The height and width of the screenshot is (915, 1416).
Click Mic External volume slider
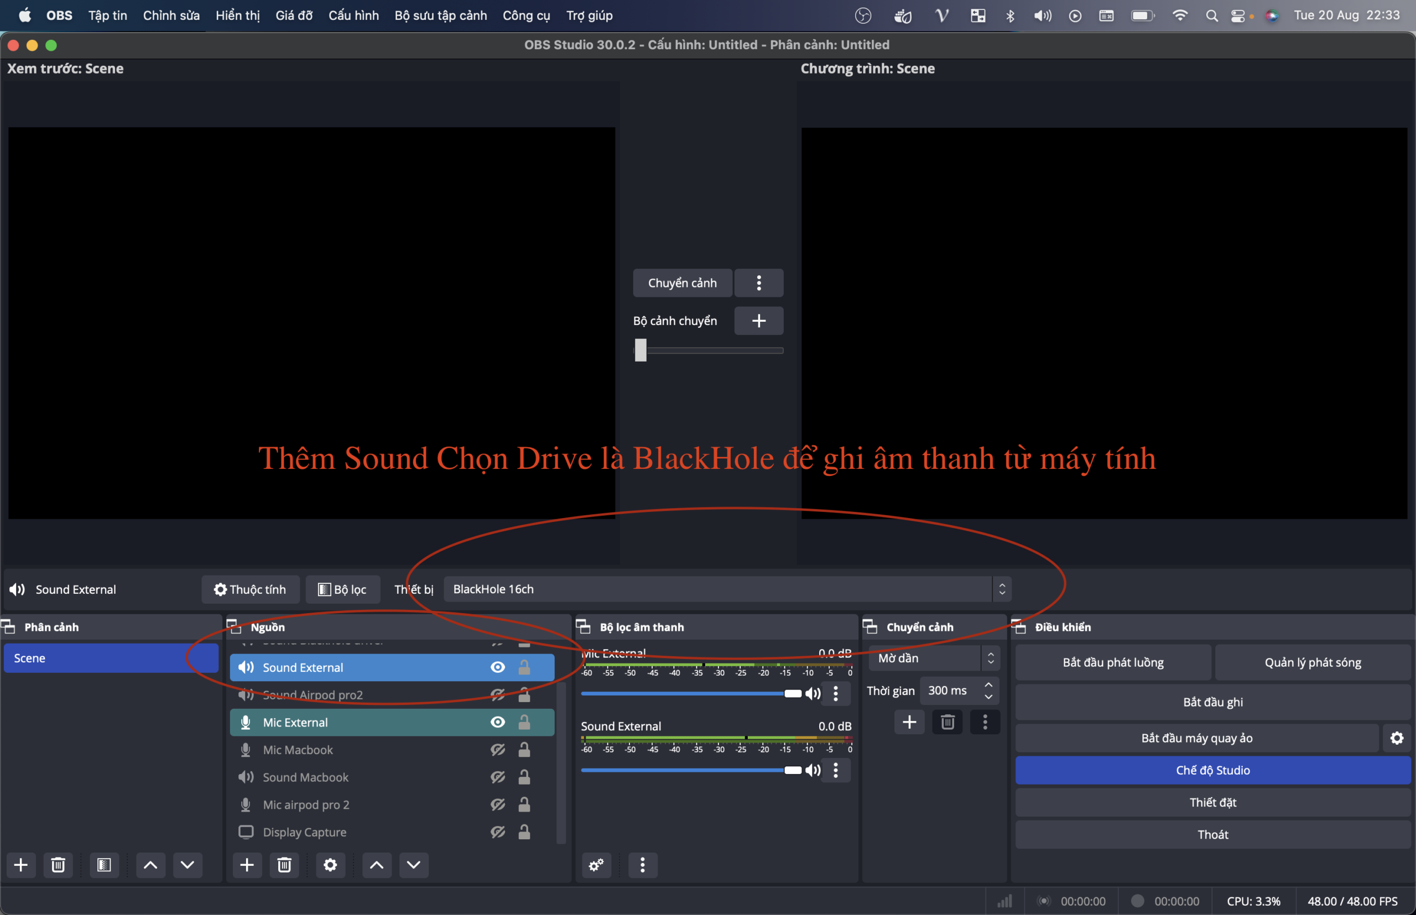click(691, 693)
